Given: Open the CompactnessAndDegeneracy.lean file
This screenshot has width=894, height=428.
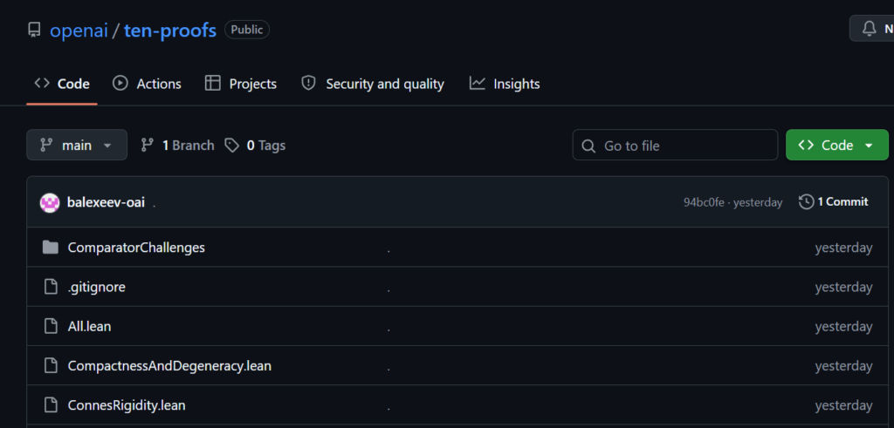Looking at the screenshot, I should coord(169,366).
